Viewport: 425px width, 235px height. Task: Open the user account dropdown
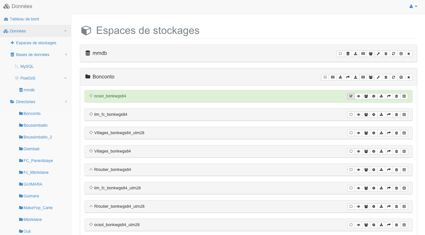pos(414,6)
